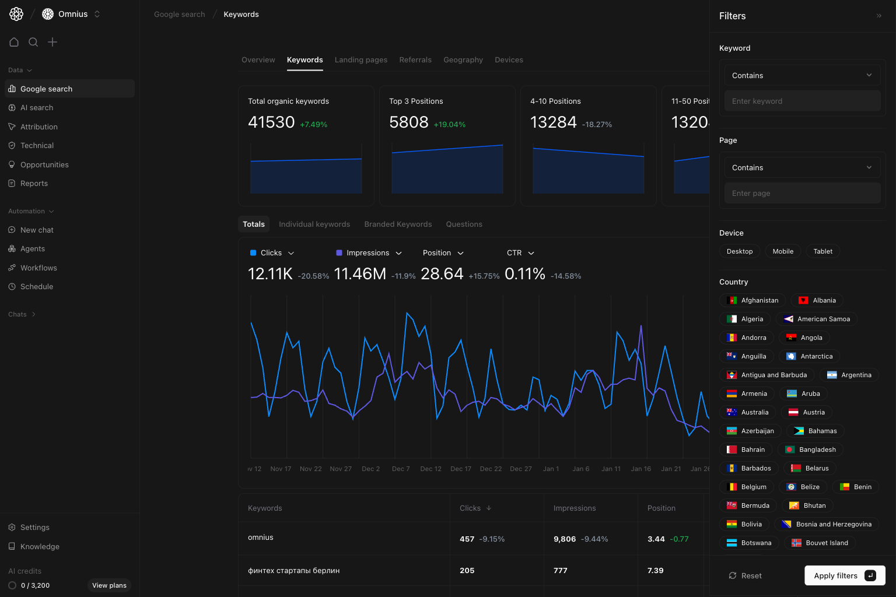Image resolution: width=896 pixels, height=597 pixels.
Task: Open the Schedule section
Action: point(37,286)
